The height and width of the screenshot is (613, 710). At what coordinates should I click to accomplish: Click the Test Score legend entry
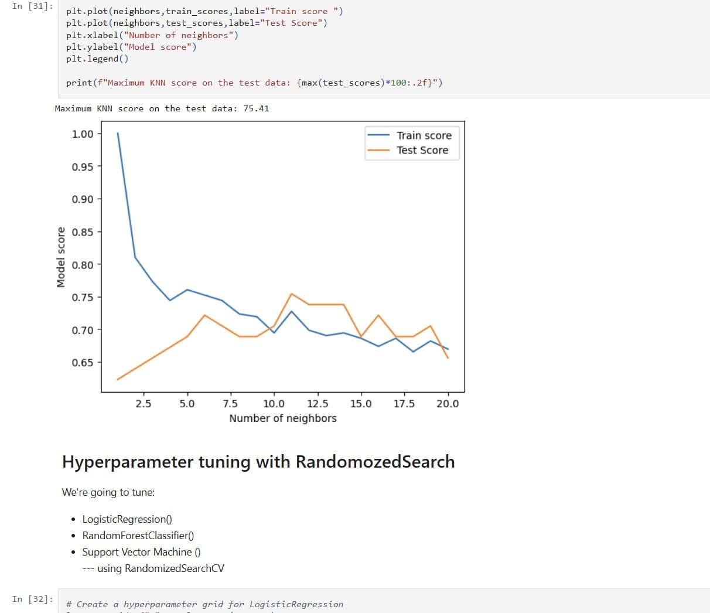pyautogui.click(x=421, y=150)
